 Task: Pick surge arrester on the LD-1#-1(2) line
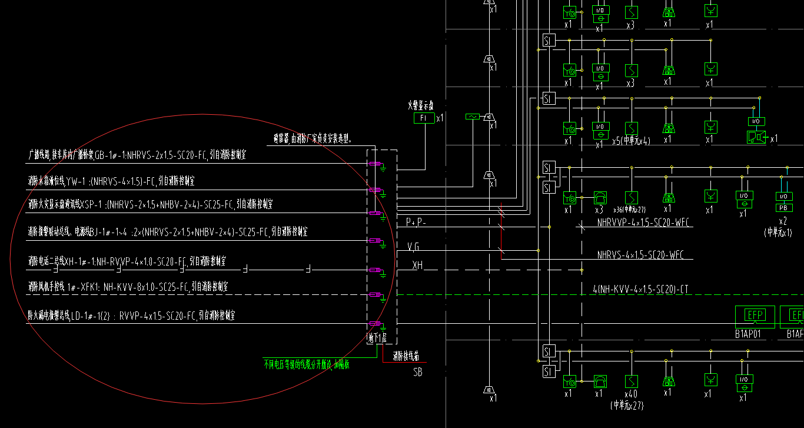[x=376, y=324]
